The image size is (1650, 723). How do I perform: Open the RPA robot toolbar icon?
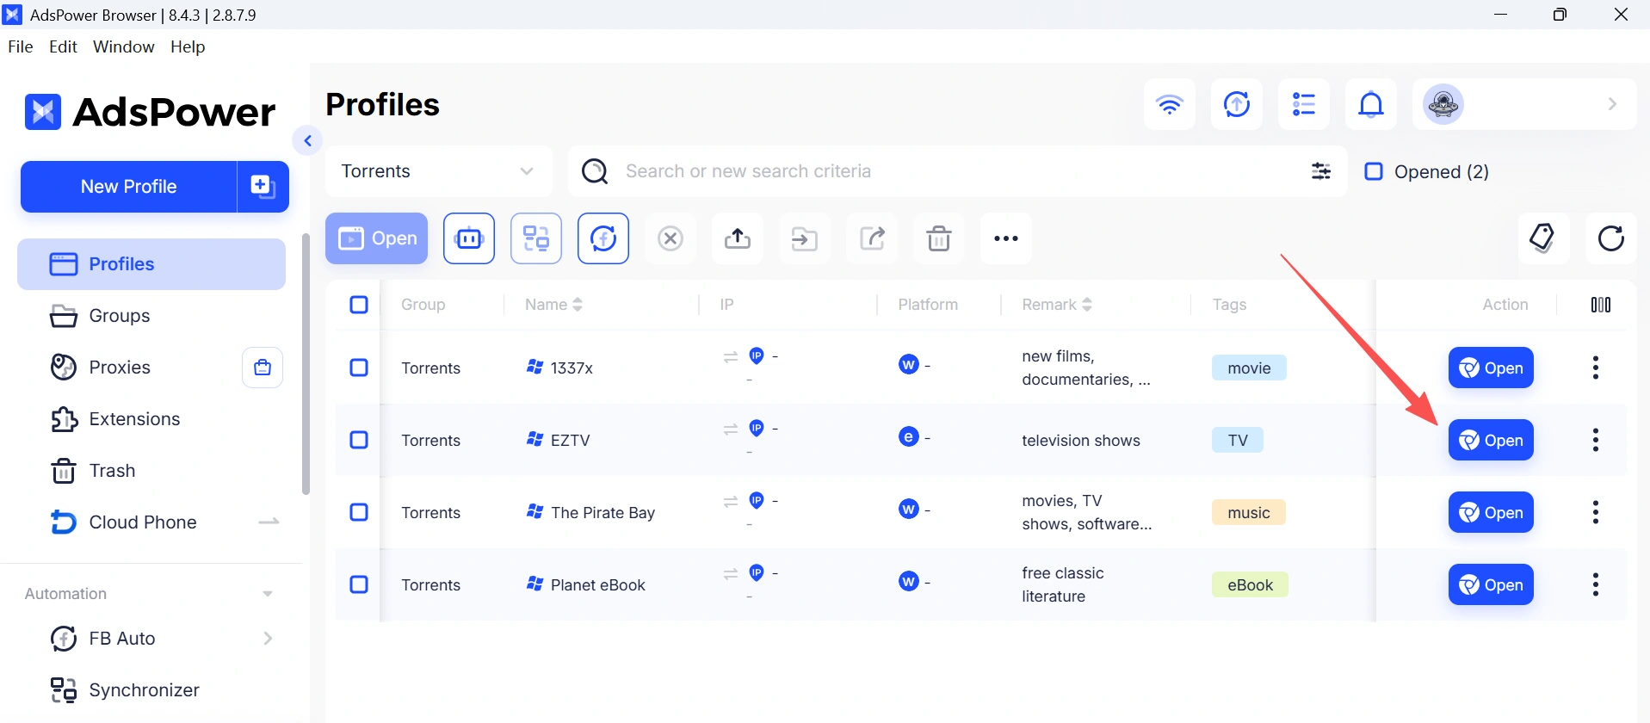(469, 238)
